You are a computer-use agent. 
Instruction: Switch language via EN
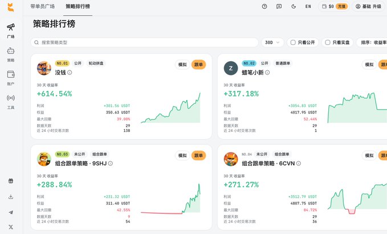[308, 7]
